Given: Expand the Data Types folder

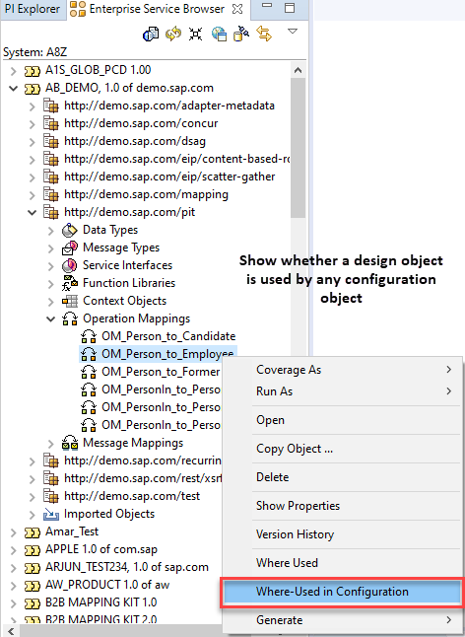Looking at the screenshot, I should (x=50, y=231).
